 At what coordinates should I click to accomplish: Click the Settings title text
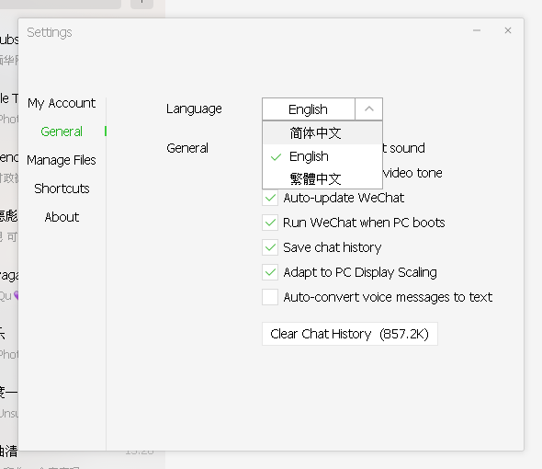coord(50,32)
